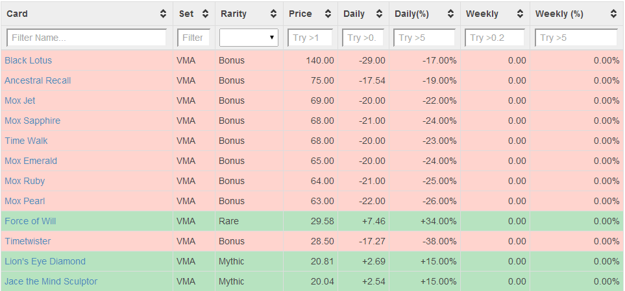Select the Ancestral Recall link
The image size is (625, 291).
(38, 80)
